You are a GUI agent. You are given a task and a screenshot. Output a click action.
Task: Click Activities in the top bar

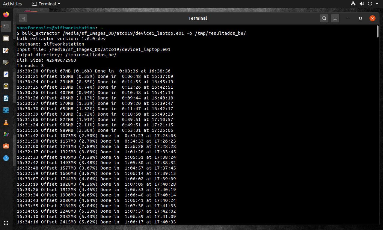[x=12, y=4]
